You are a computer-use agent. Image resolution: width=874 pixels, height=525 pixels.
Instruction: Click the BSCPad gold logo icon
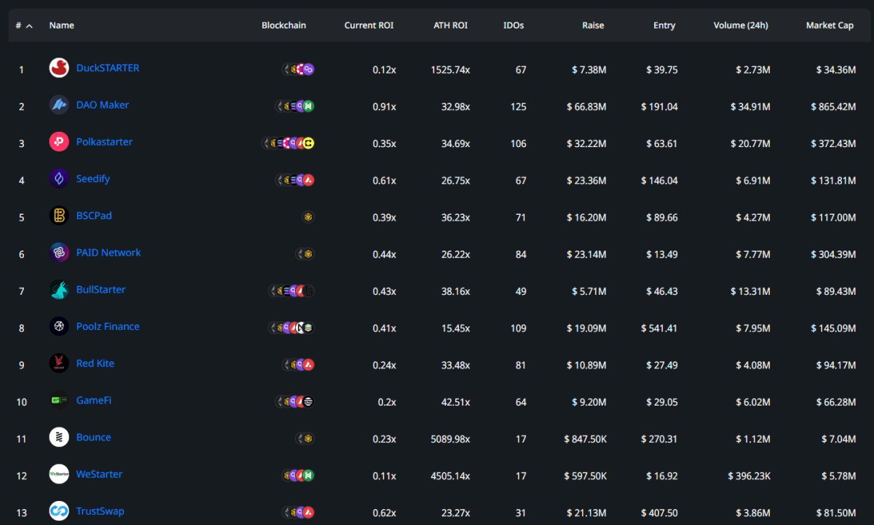59,216
